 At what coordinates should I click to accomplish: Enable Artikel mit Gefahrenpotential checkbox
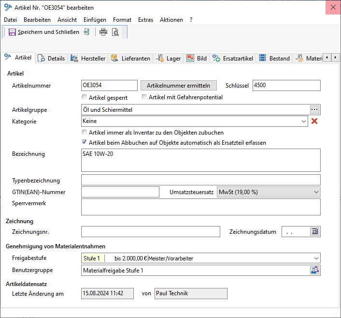coord(144,96)
